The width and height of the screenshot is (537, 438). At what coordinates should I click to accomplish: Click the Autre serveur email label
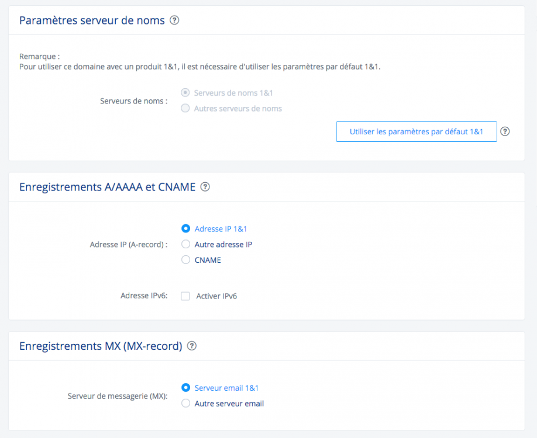tap(229, 404)
